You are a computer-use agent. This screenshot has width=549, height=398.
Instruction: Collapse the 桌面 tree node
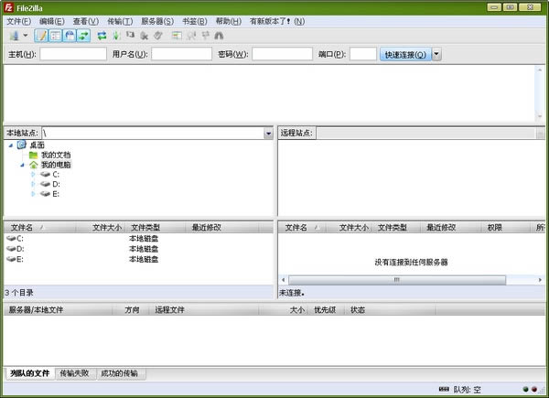coord(10,145)
